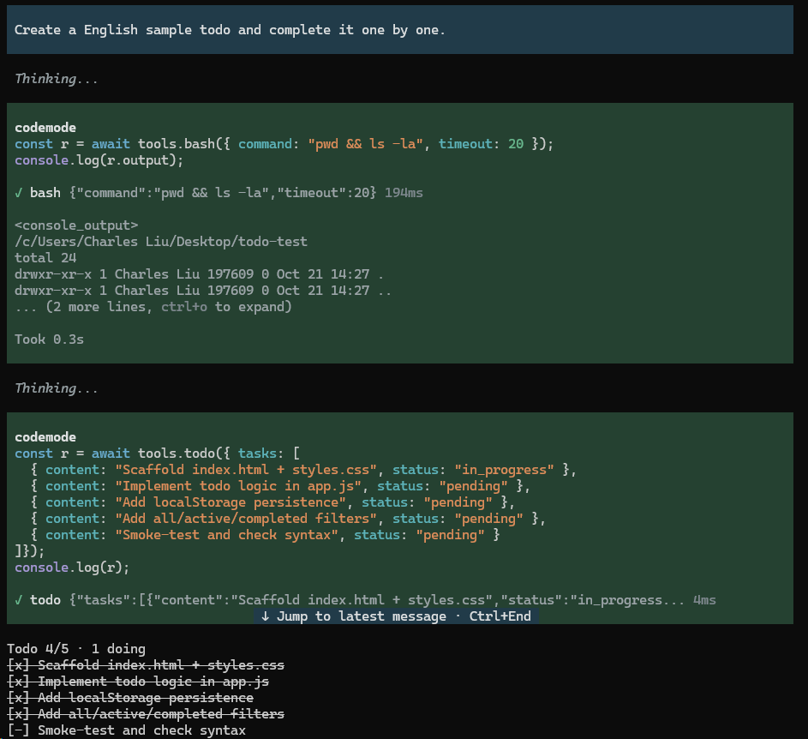
Task: Click the drwxr-xr-x line ending with single dot
Action: pyautogui.click(x=199, y=274)
